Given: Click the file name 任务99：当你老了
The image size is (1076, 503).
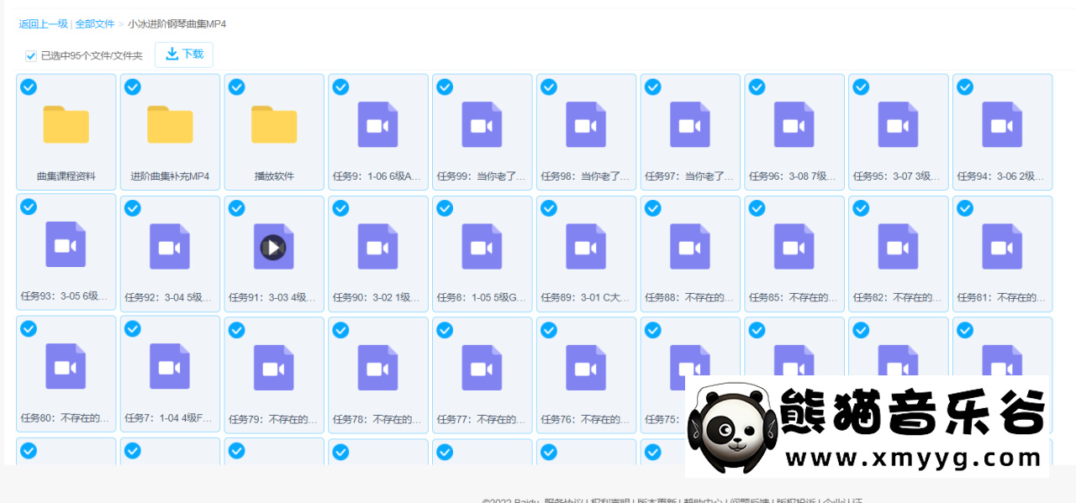Looking at the screenshot, I should pyautogui.click(x=482, y=176).
